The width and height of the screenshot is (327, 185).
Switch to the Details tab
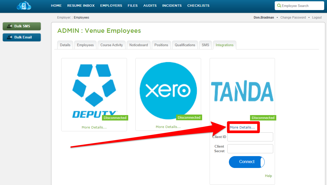click(65, 45)
